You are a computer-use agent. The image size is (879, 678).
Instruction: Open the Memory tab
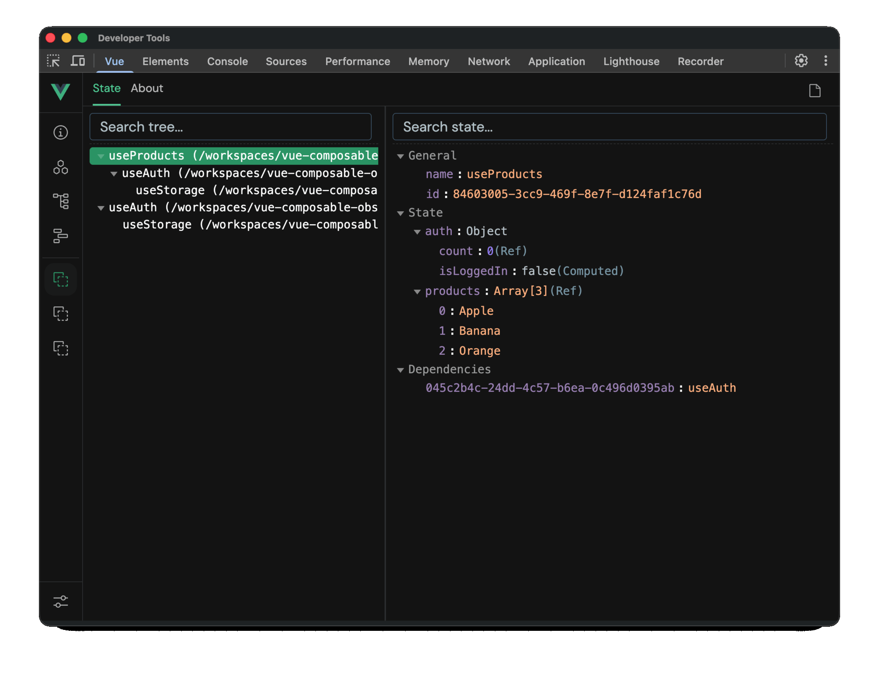(x=429, y=61)
